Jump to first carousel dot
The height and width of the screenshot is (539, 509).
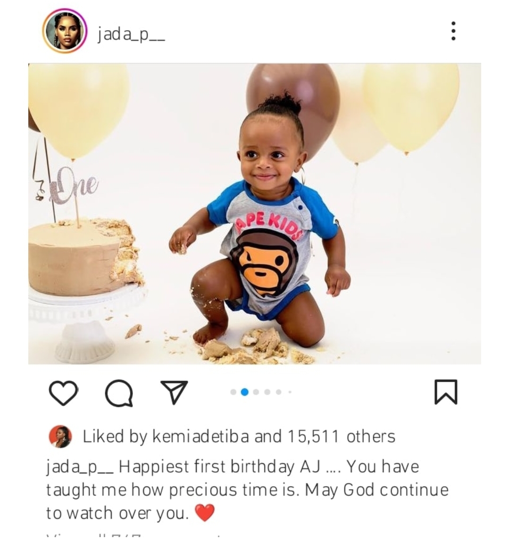point(234,392)
